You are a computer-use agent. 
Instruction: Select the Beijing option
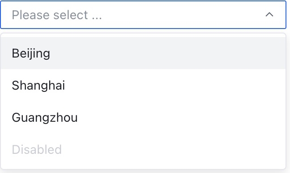coord(143,53)
